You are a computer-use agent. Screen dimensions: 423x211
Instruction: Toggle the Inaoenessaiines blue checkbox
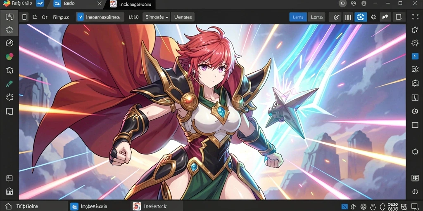click(80, 17)
